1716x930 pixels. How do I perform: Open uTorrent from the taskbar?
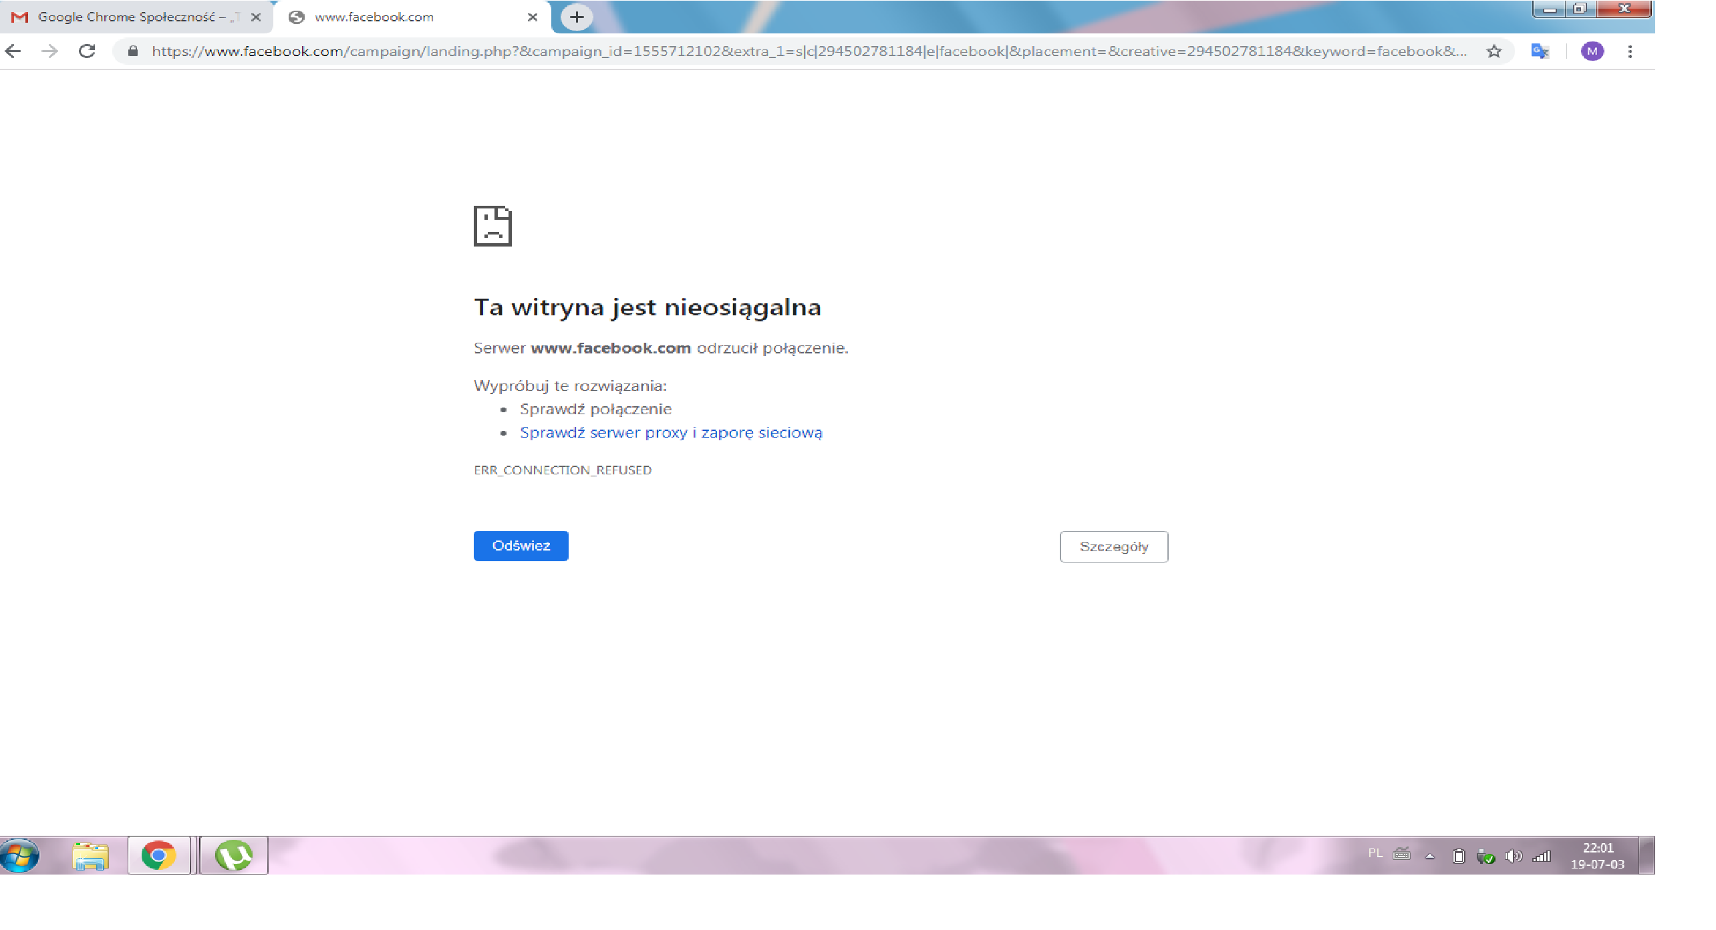tap(233, 855)
